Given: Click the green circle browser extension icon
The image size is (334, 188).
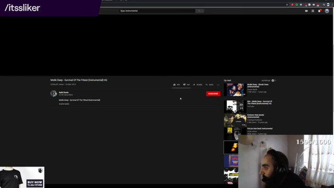Looking at the screenshot, I should tap(296, 5).
